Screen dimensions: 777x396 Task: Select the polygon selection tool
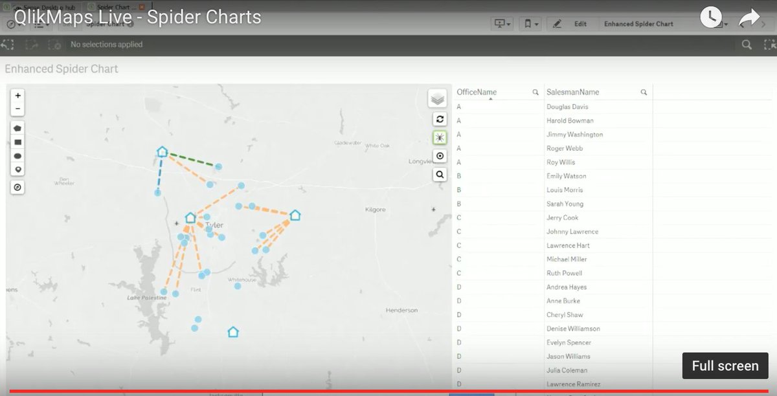(17, 128)
